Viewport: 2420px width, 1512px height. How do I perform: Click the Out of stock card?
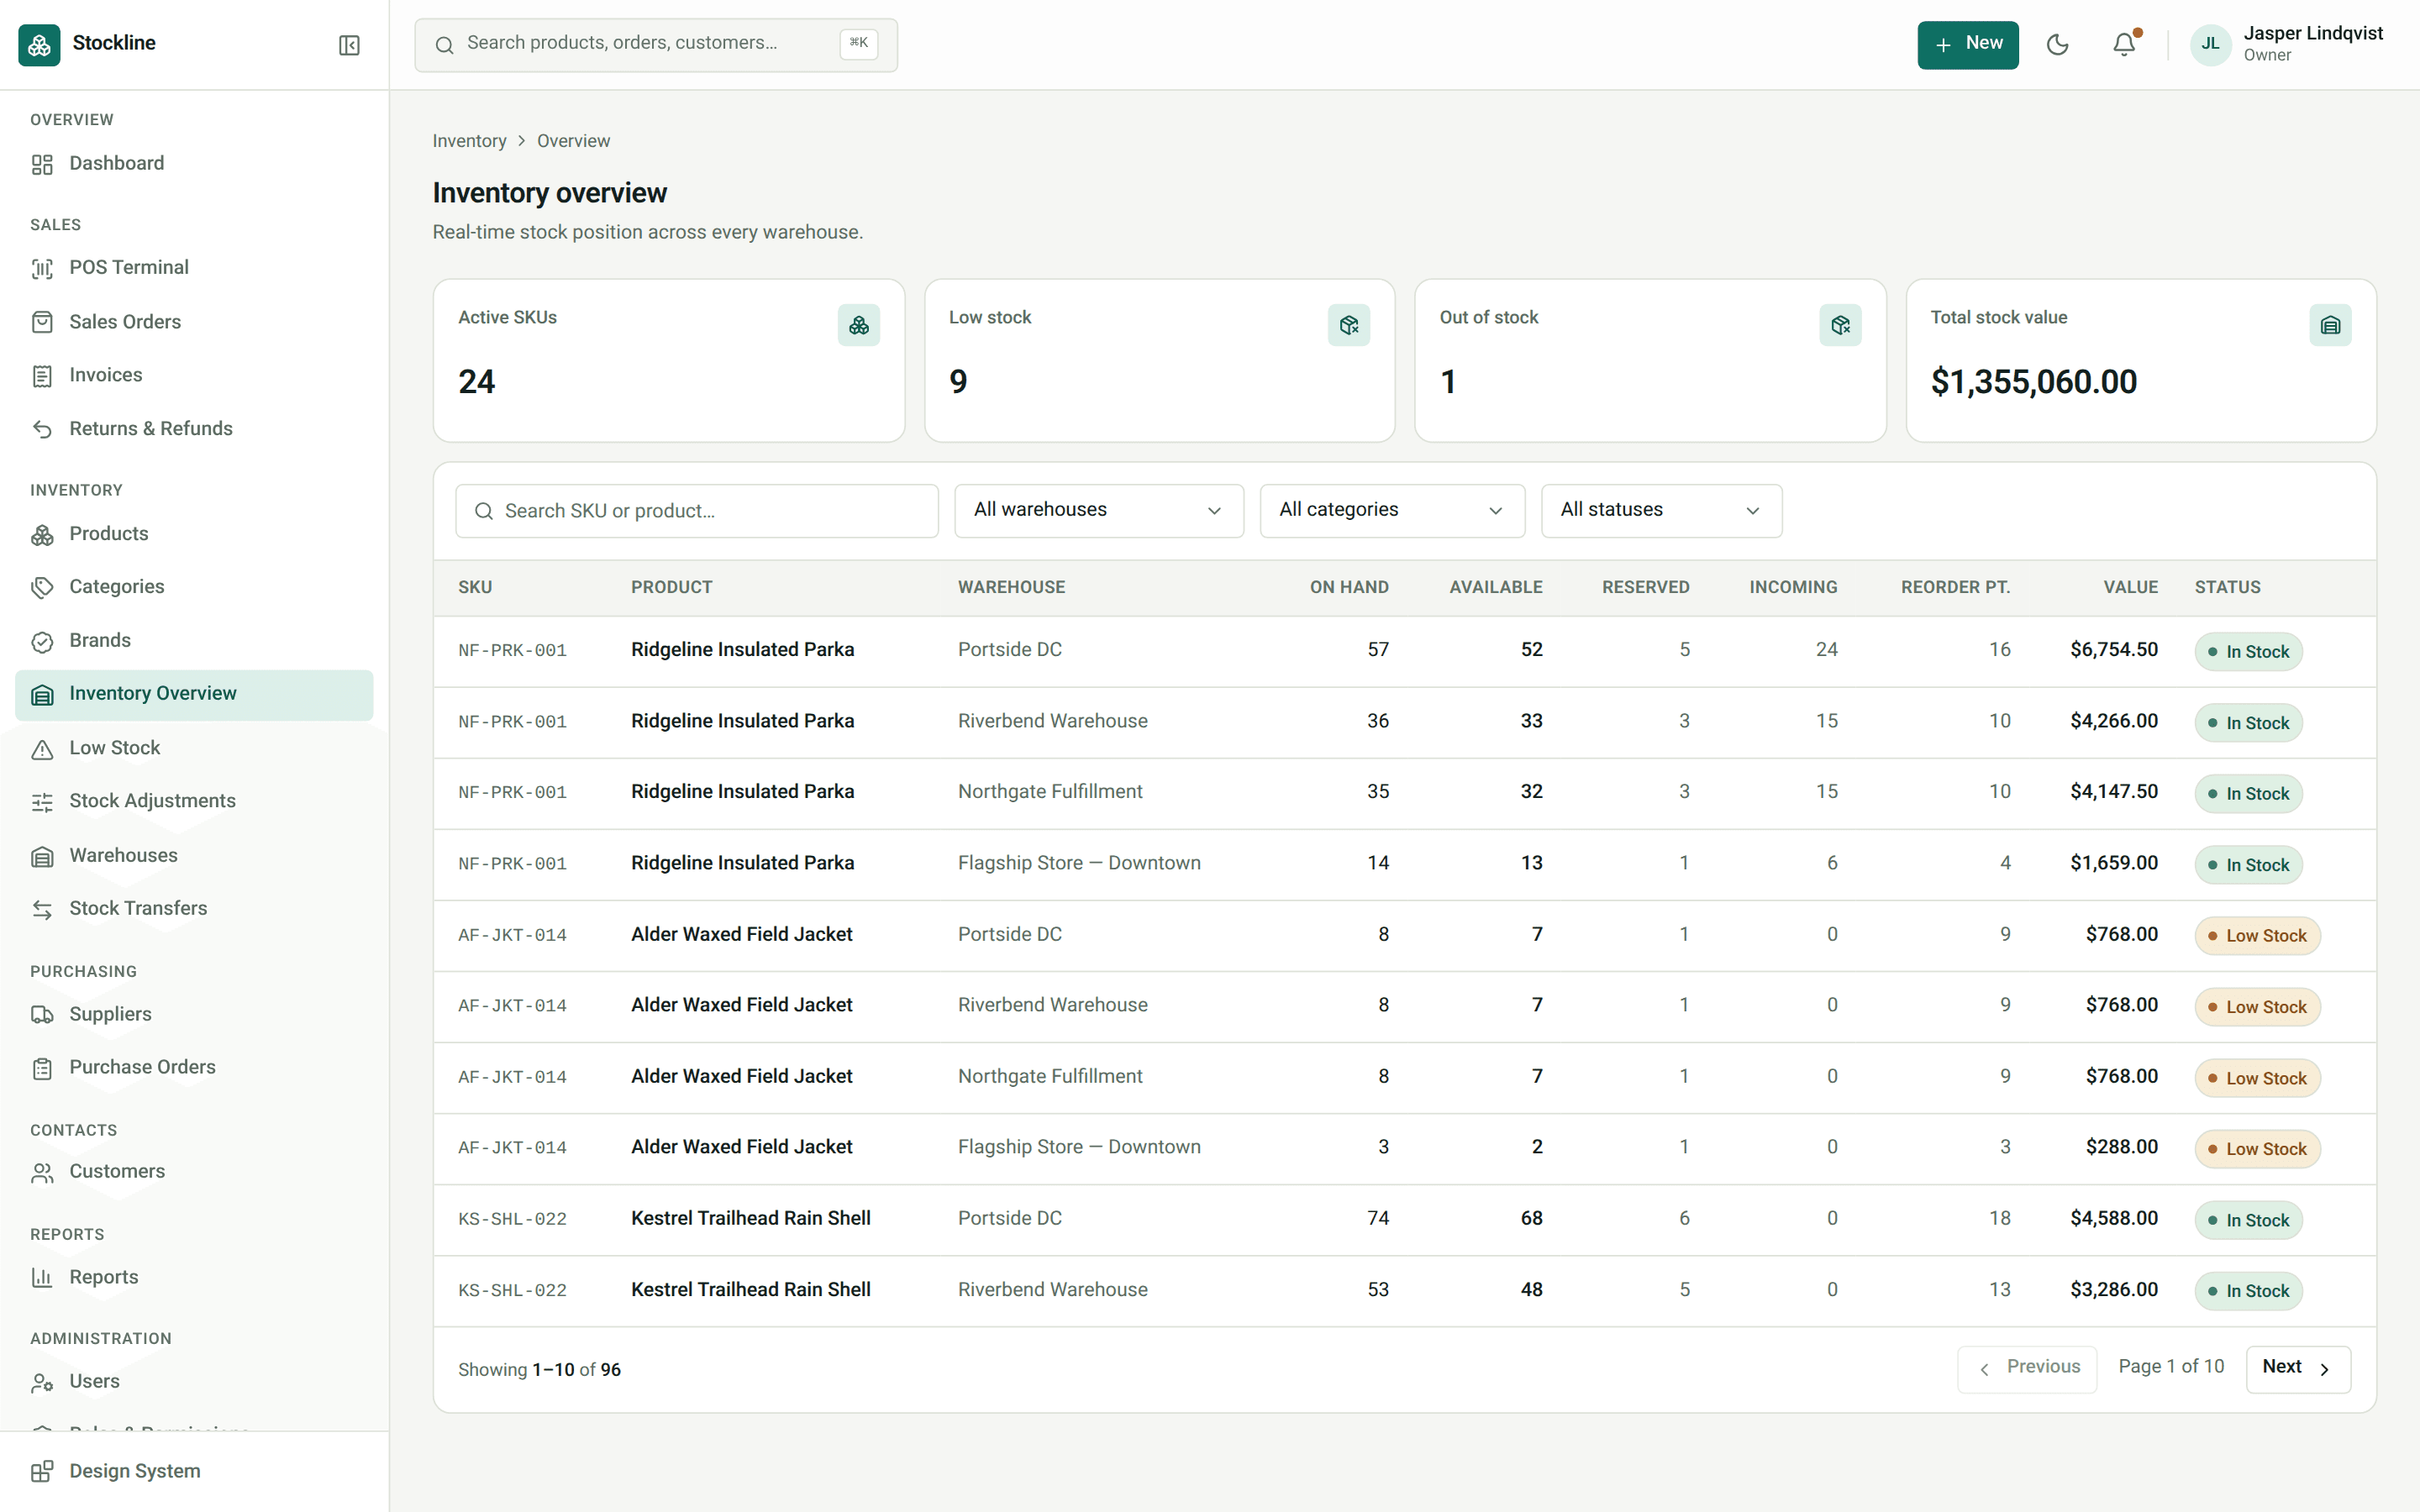(x=1650, y=360)
